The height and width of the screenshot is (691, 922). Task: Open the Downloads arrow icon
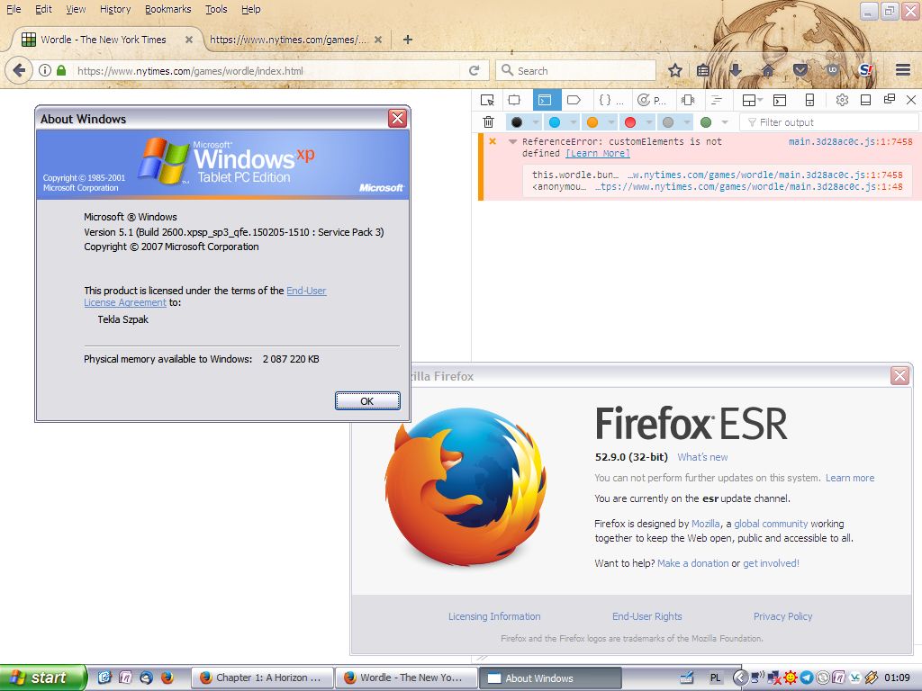735,70
